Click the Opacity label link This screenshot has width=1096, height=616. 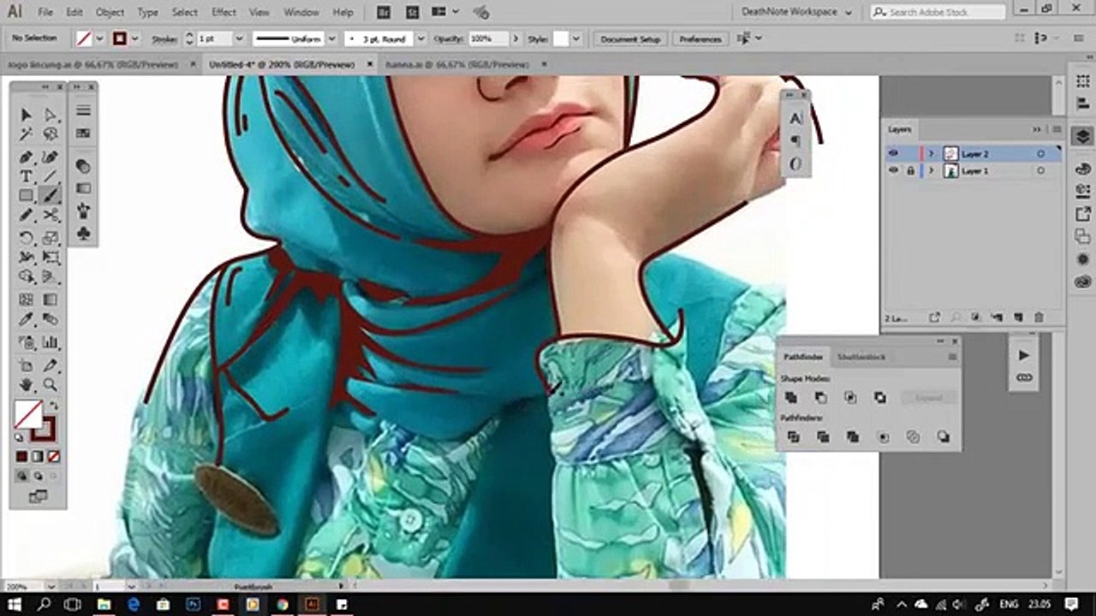[448, 39]
